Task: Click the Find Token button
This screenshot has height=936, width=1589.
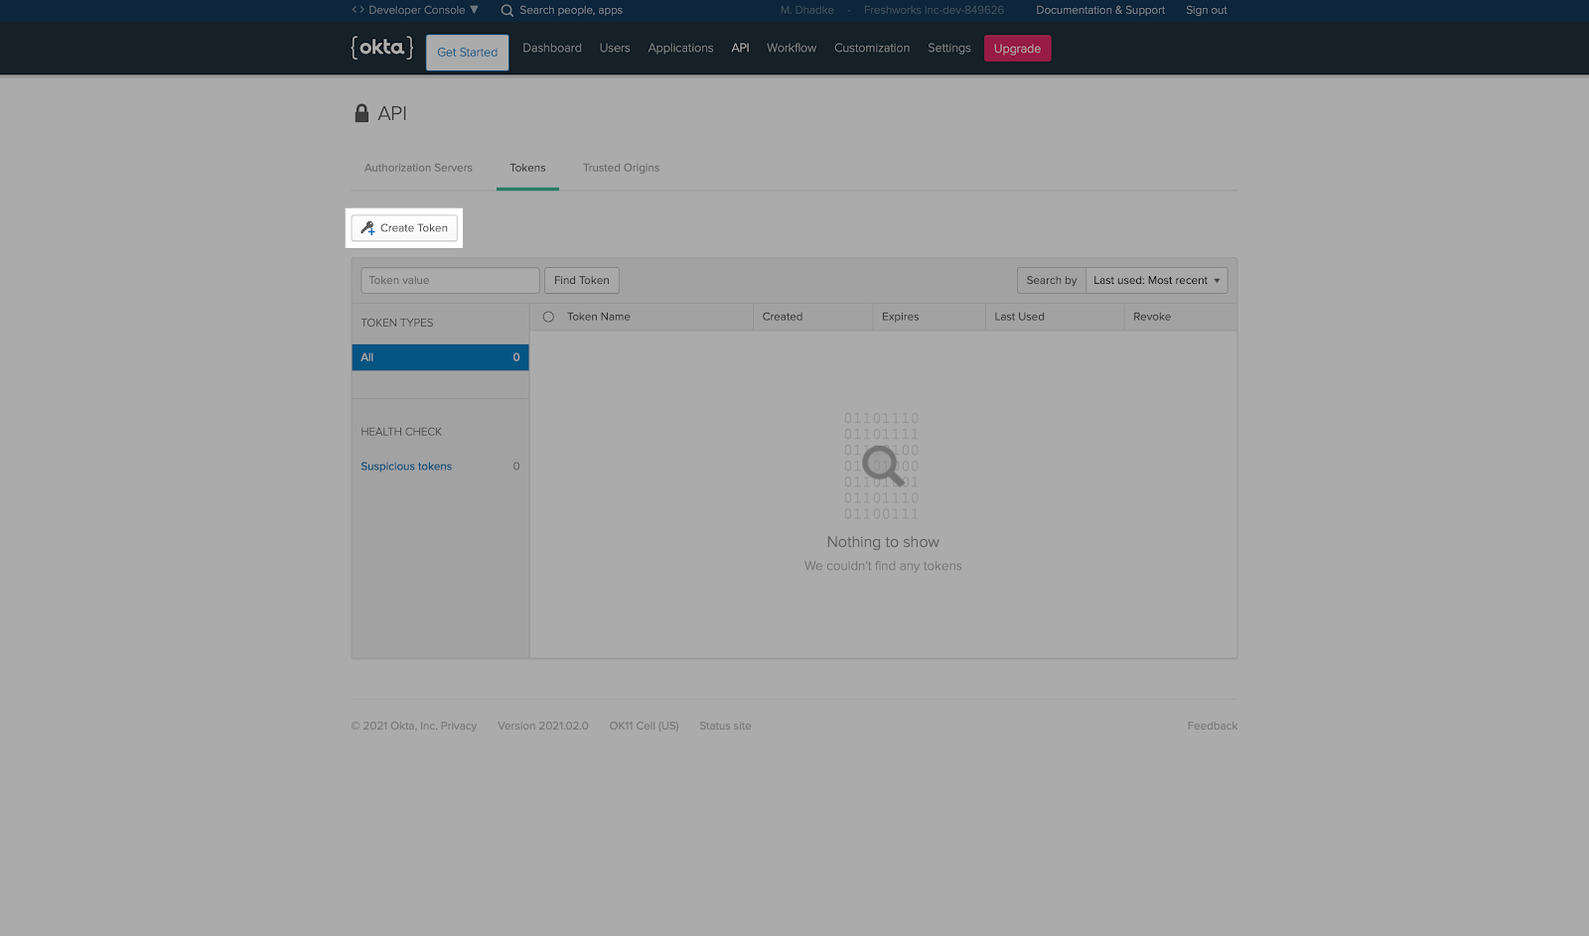Action: (x=582, y=281)
